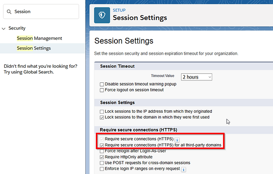The width and height of the screenshot is (273, 174).
Task: Check Lock sessions to the IP address option
Action: pyautogui.click(x=102, y=112)
